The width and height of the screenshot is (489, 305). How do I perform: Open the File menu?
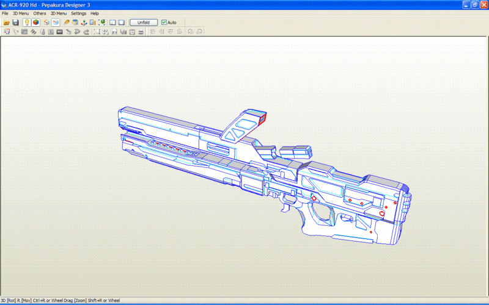point(5,13)
